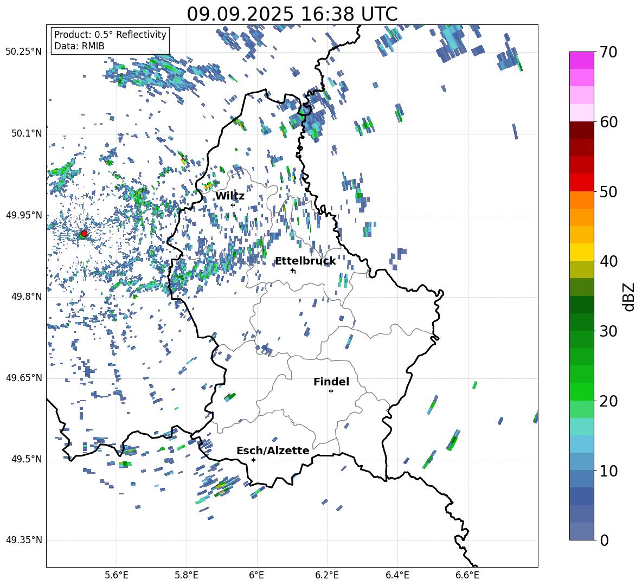Click the title 09.09.2025 16:38 UTC

pos(292,14)
